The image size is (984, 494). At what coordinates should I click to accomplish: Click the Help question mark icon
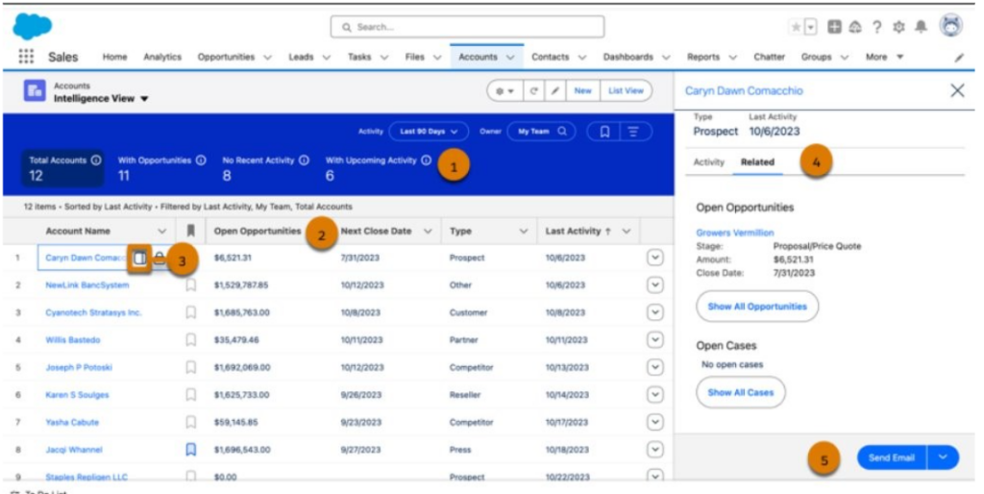[876, 27]
